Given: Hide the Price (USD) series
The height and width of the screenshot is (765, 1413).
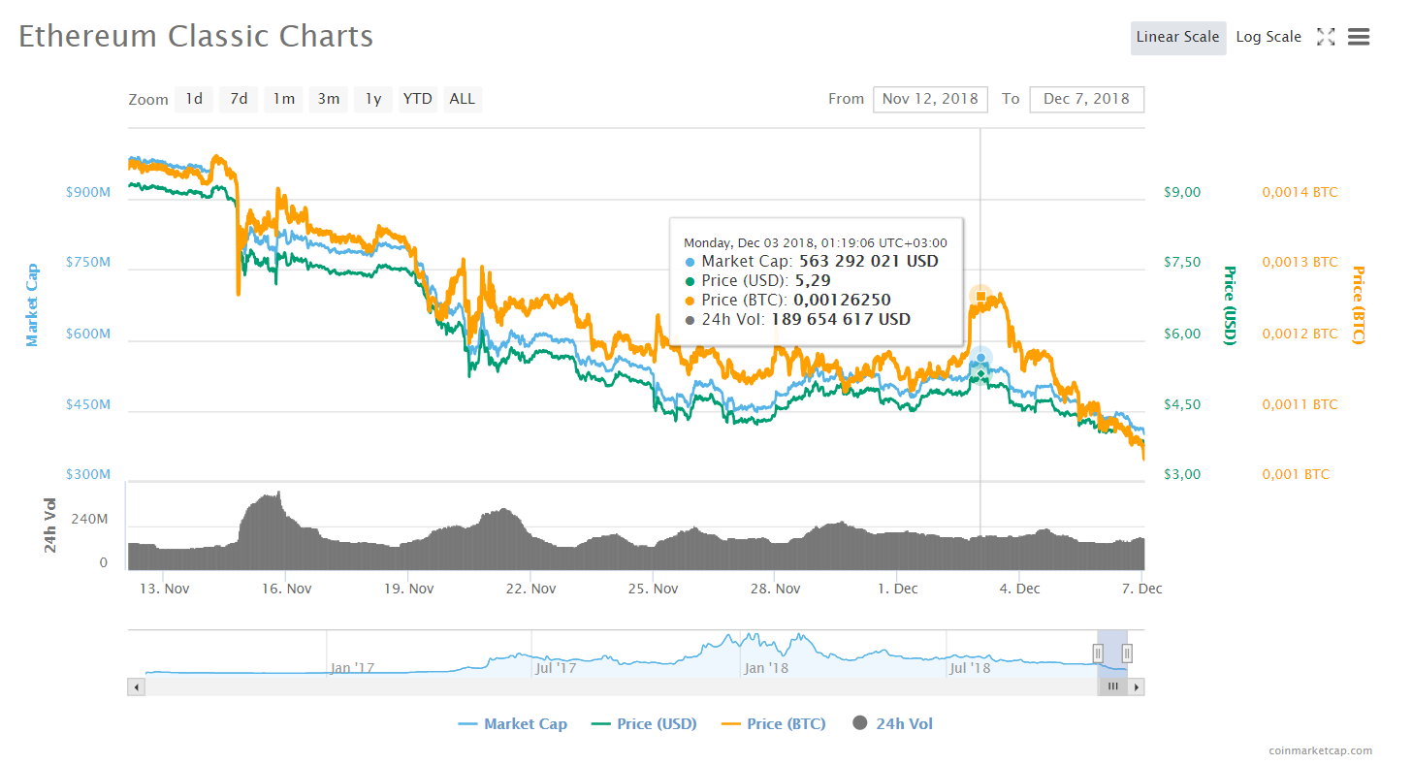Looking at the screenshot, I should click(645, 723).
